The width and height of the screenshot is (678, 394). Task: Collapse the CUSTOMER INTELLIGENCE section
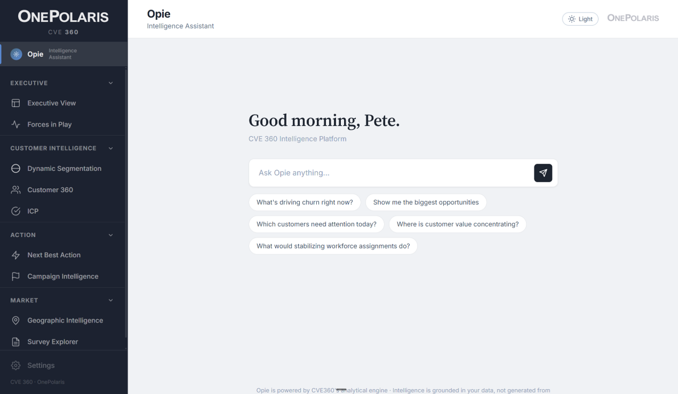tap(111, 148)
